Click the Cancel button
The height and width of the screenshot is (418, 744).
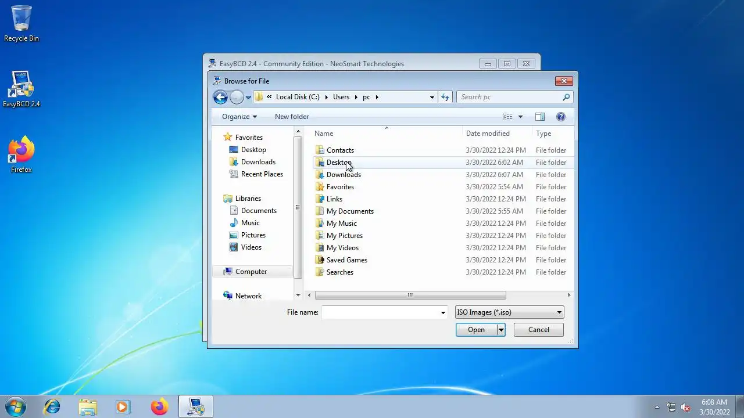point(539,330)
